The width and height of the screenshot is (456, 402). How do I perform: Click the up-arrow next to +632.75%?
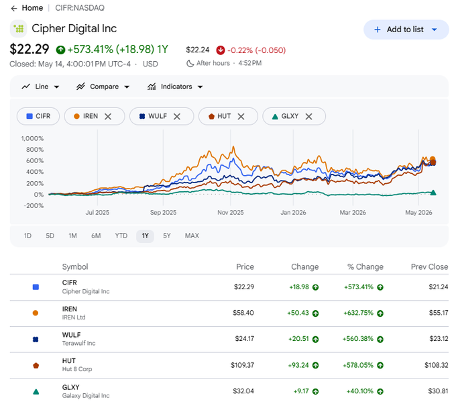pos(380,313)
